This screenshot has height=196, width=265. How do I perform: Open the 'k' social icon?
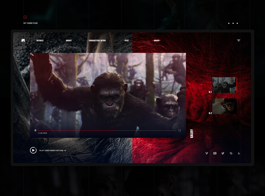click(x=239, y=153)
